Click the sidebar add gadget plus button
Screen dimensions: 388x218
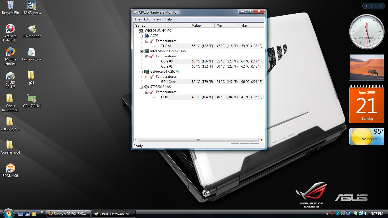click(367, 6)
